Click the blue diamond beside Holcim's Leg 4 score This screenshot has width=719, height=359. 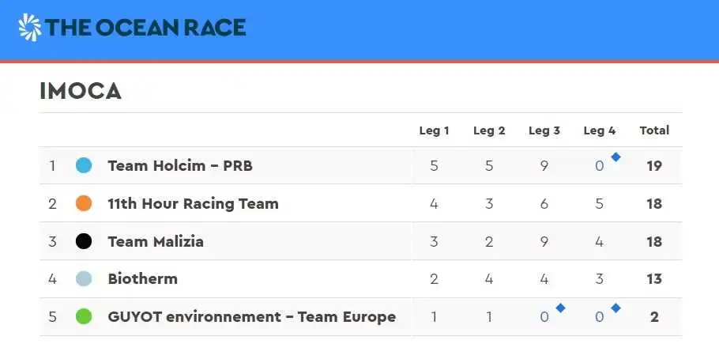(x=615, y=157)
